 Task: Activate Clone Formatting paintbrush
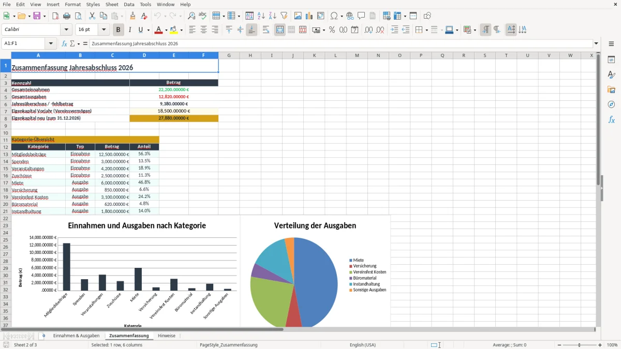[132, 16]
